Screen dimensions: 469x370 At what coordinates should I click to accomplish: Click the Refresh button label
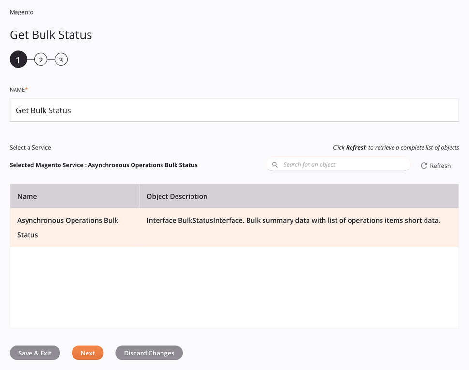click(x=440, y=166)
